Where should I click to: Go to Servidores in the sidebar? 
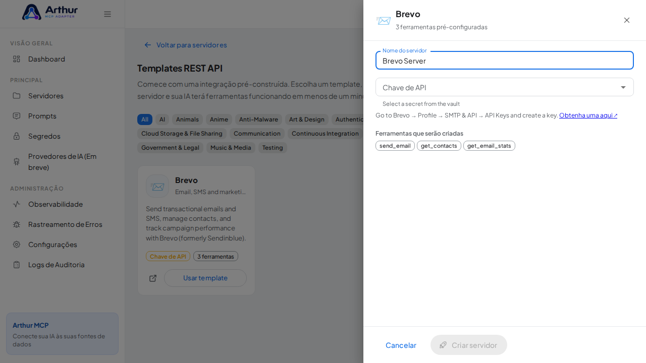click(x=62, y=96)
